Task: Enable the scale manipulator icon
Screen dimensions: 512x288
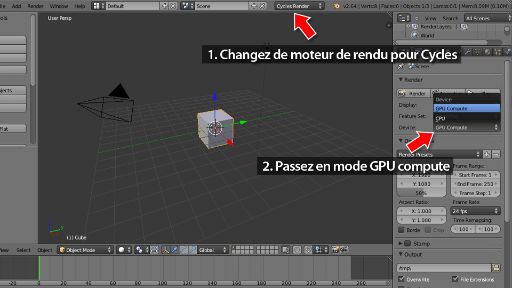Action: [193, 250]
